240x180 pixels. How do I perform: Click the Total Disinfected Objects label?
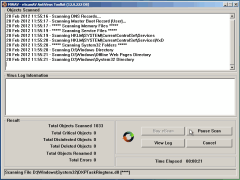click(67, 139)
